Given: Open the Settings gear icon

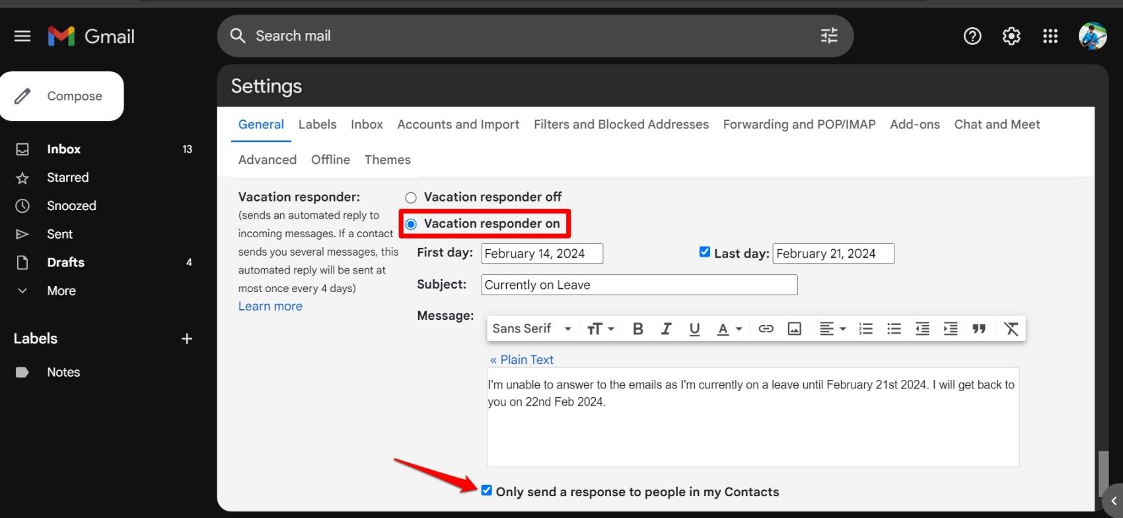Looking at the screenshot, I should pyautogui.click(x=1011, y=36).
